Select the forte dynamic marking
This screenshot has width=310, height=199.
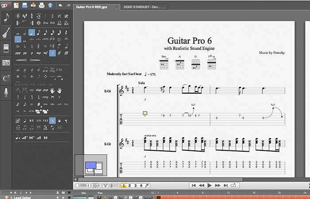52,53
